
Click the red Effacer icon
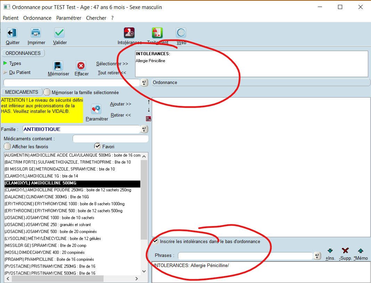click(x=81, y=66)
